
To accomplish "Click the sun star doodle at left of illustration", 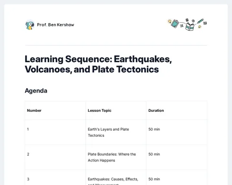I will tap(169, 21).
